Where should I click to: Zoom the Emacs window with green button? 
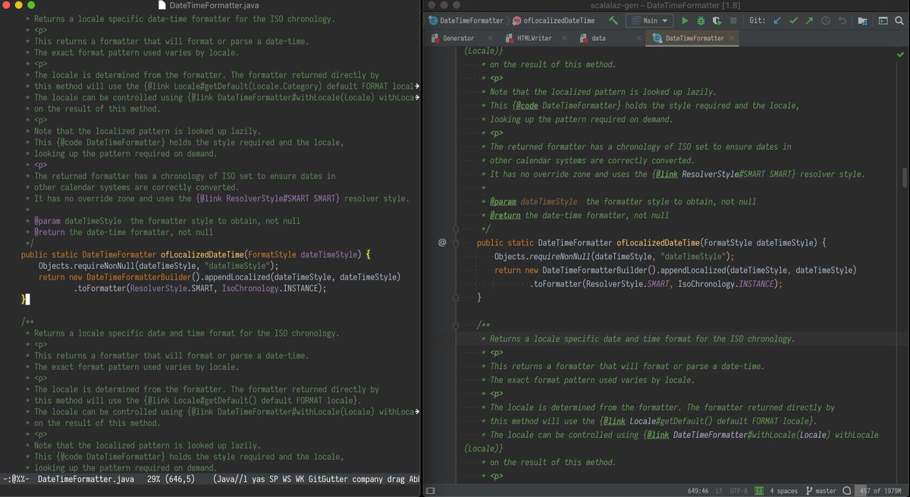tap(31, 5)
